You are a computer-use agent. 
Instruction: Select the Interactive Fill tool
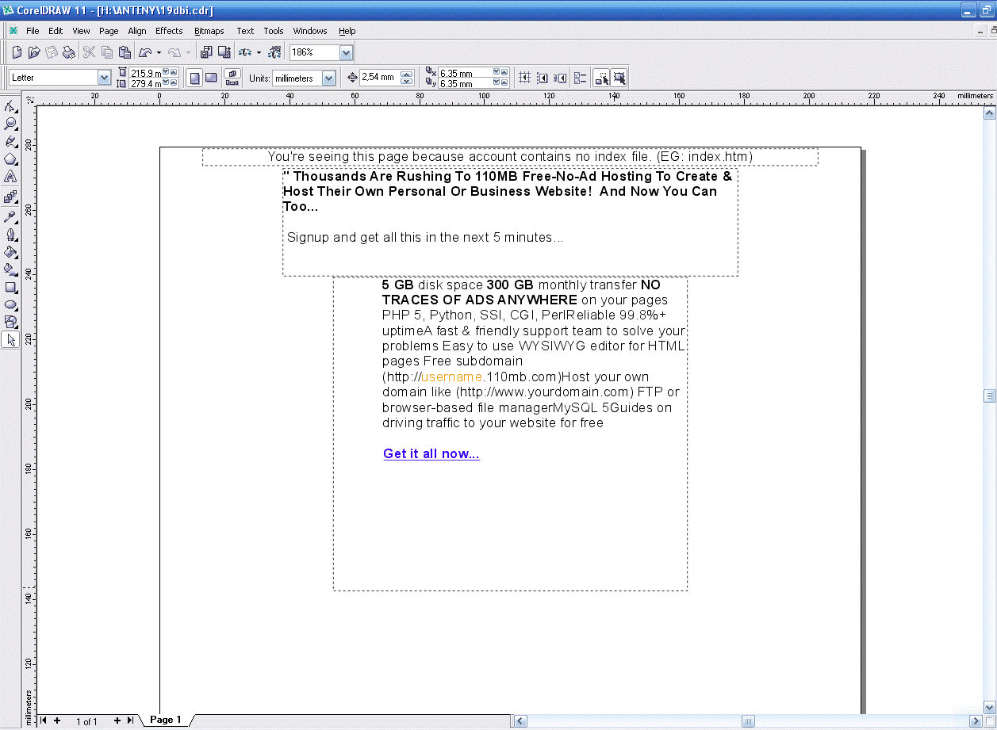click(10, 269)
